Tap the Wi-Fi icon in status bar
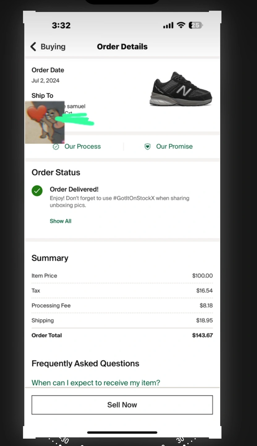The height and width of the screenshot is (446, 257). pos(181,25)
